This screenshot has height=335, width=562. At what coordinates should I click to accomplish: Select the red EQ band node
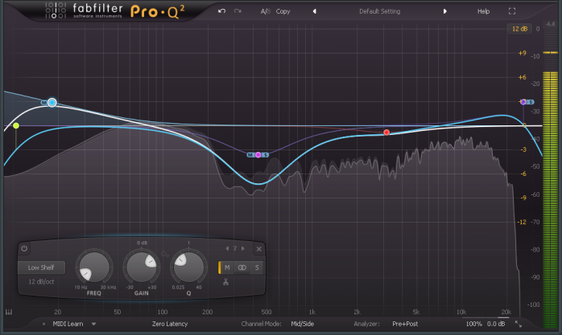pos(386,132)
